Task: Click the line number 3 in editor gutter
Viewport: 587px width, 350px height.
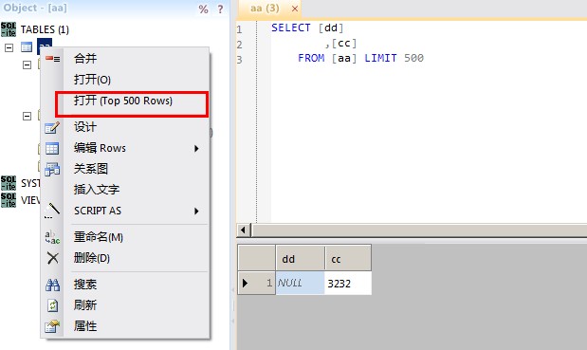Action: [240, 60]
